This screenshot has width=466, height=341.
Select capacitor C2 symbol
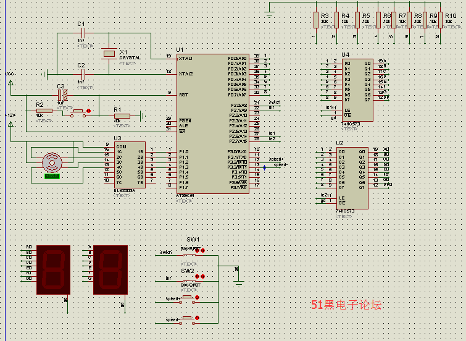pyautogui.click(x=83, y=74)
